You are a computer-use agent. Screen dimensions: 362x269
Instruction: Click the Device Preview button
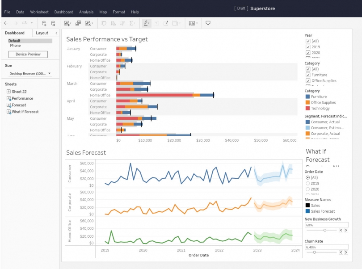[x=28, y=55]
